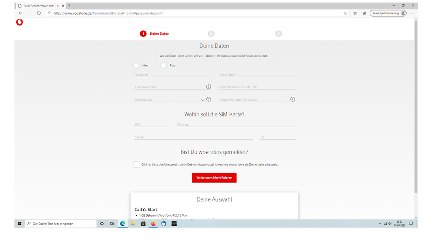The width and height of the screenshot is (435, 244).
Task: Select the Herr radio button
Action: point(136,65)
